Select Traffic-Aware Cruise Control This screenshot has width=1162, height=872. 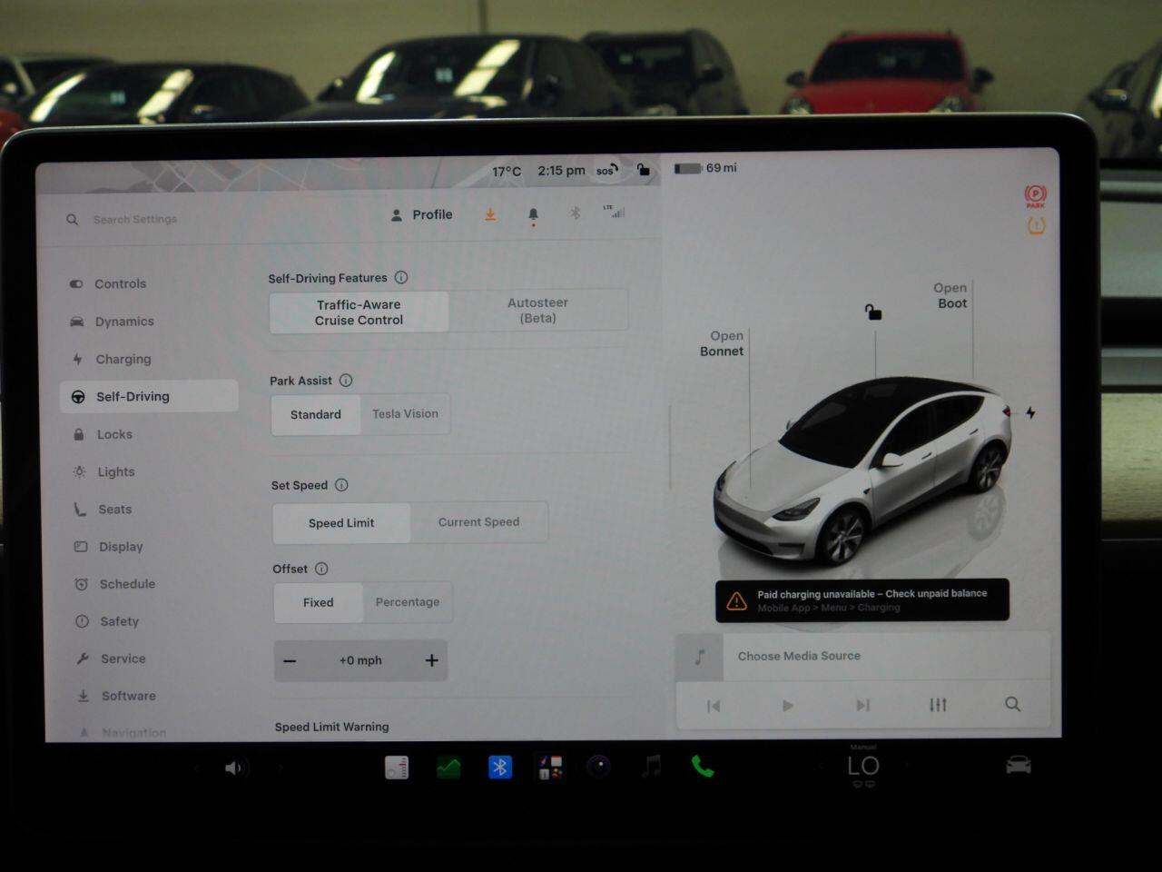pyautogui.click(x=359, y=312)
